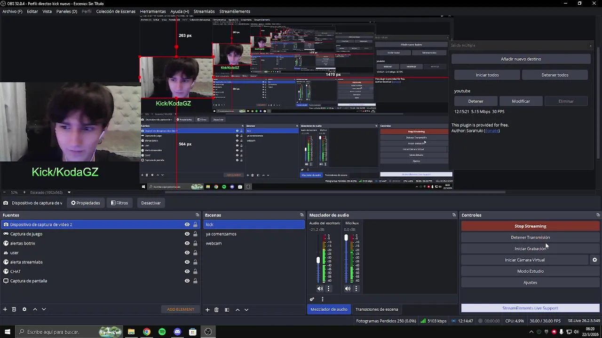Open File Explorer from the taskbar
The height and width of the screenshot is (338, 602).
click(131, 332)
